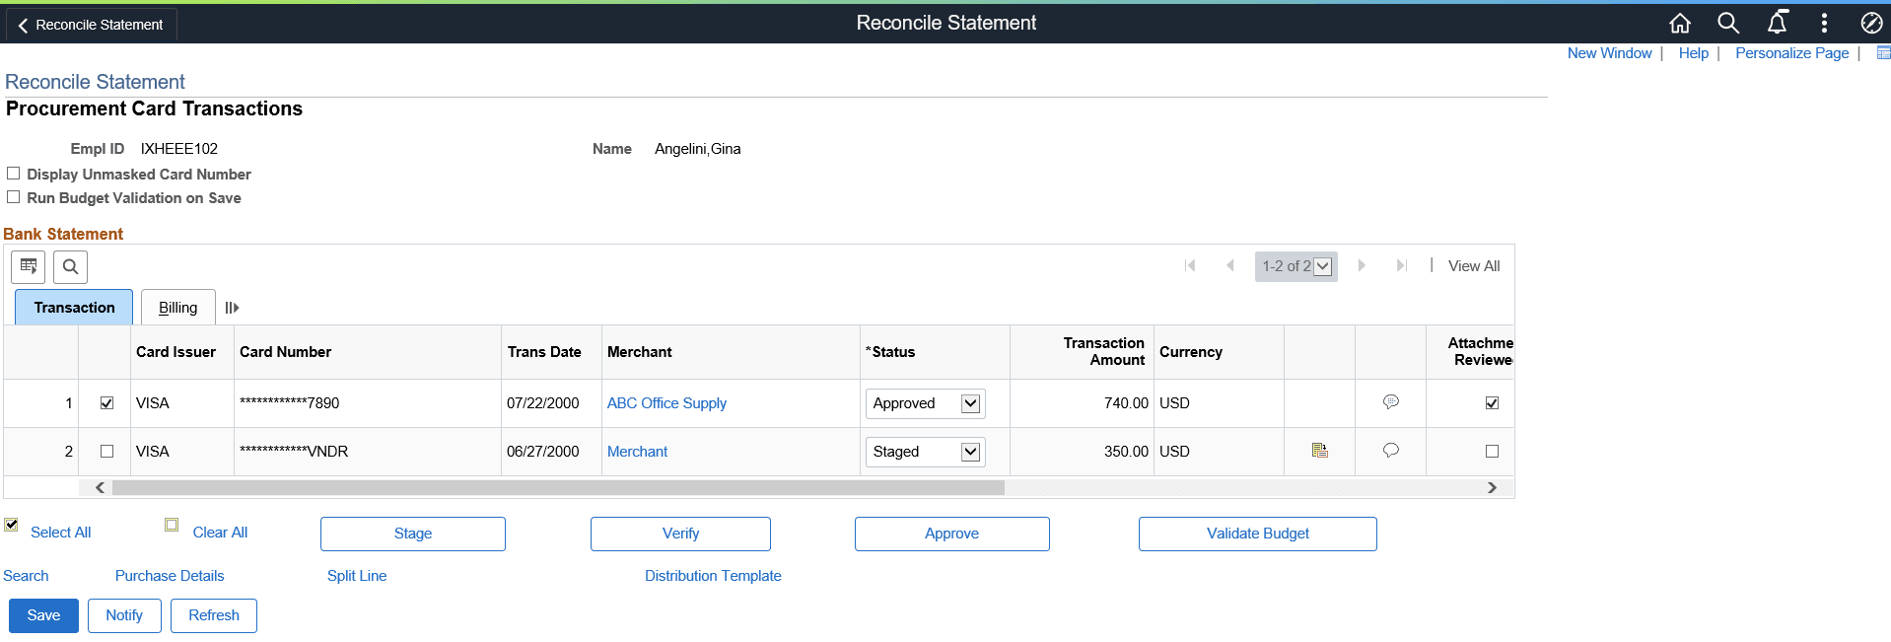Go to previous page of grid rows

click(x=1230, y=265)
